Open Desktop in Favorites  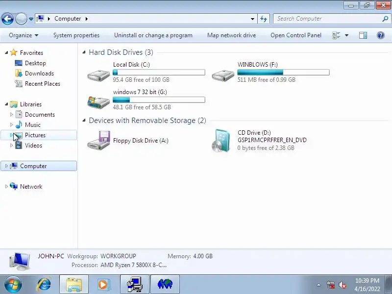35,63
